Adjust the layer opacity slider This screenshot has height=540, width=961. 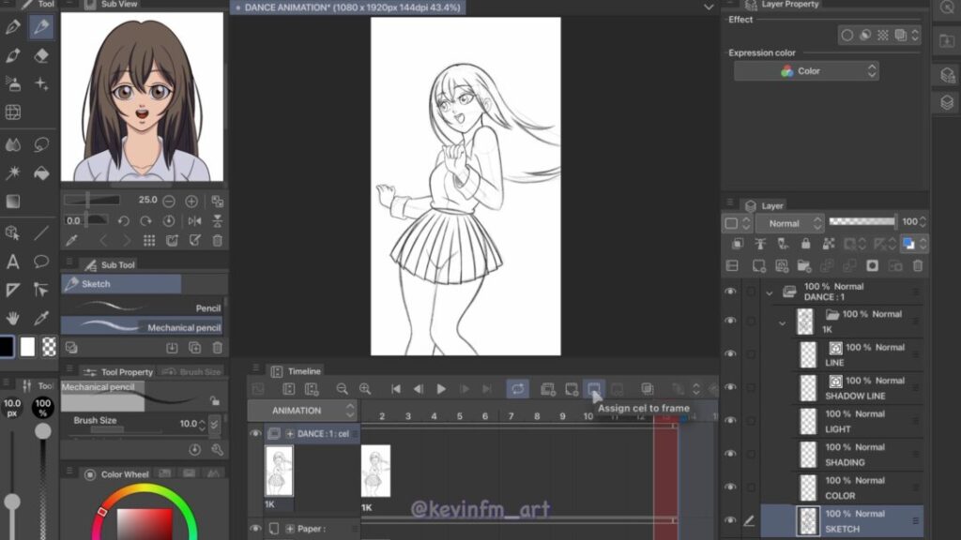click(862, 221)
